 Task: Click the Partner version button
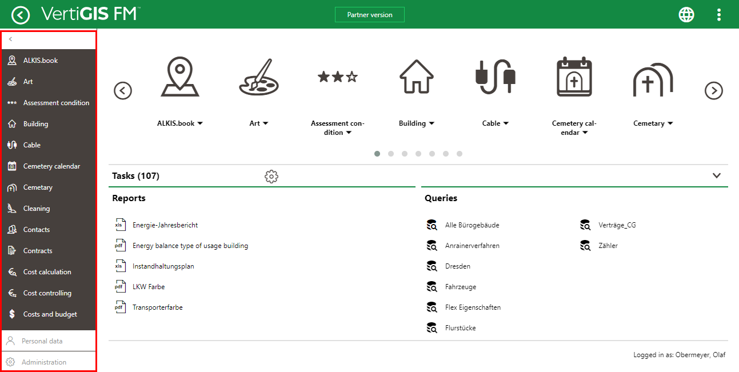pyautogui.click(x=369, y=15)
